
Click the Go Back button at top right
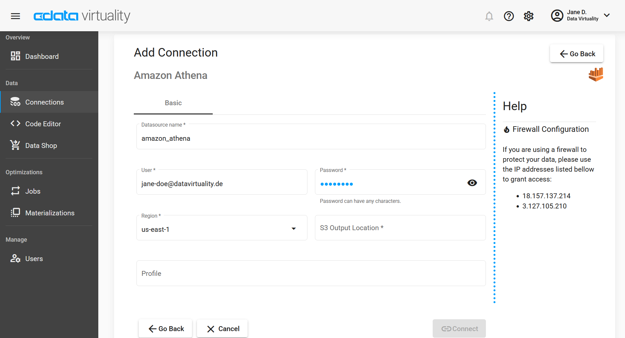pyautogui.click(x=576, y=54)
